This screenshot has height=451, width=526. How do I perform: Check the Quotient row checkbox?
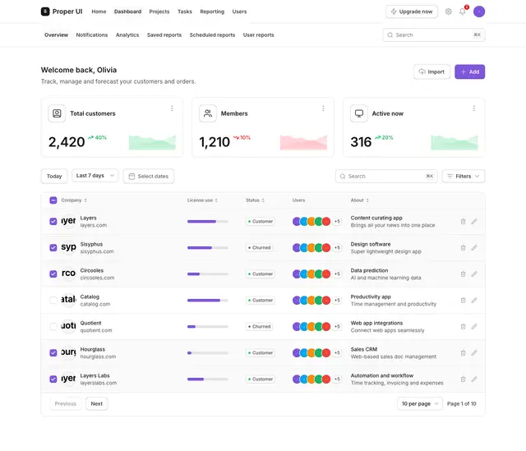tap(53, 326)
